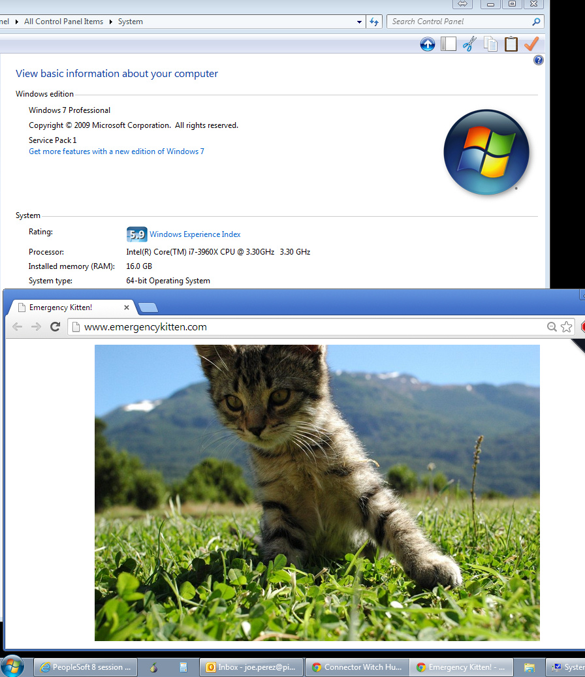Viewport: 585px width, 677px height.
Task: Switch to Outlook Inbox taskbar button
Action: [x=251, y=667]
